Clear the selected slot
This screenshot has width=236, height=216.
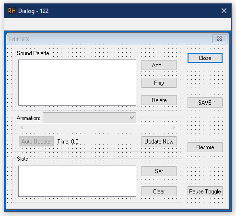159,192
